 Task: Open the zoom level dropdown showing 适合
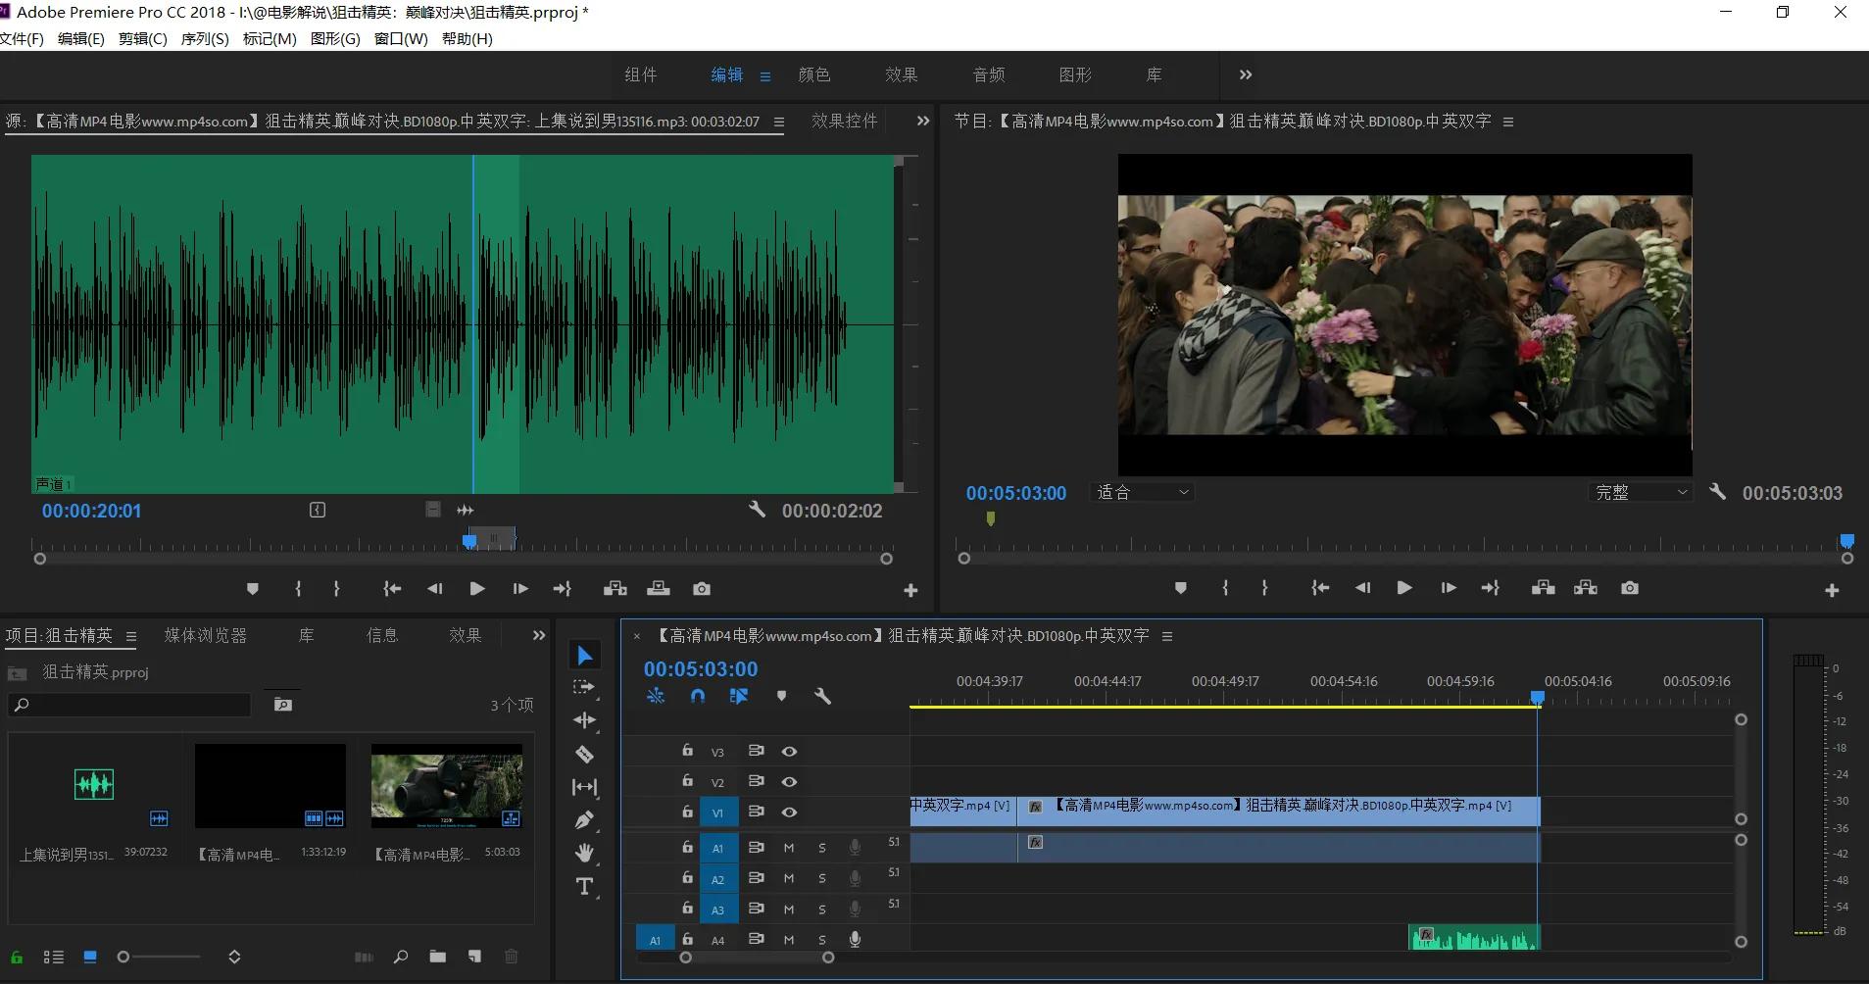(x=1142, y=492)
